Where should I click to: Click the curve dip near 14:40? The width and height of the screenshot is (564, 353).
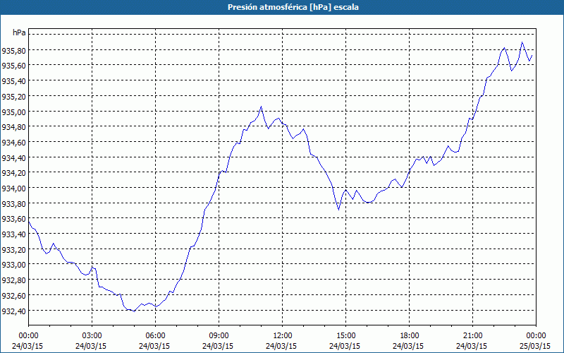coord(338,209)
